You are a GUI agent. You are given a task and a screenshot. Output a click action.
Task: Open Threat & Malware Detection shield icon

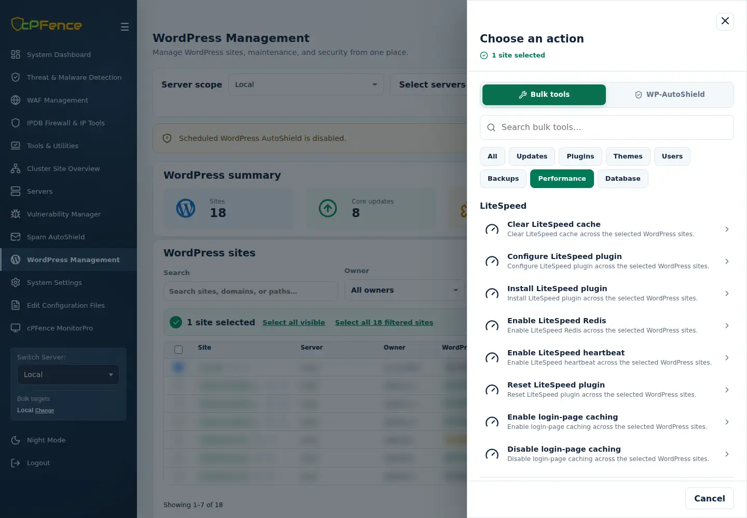click(x=16, y=77)
